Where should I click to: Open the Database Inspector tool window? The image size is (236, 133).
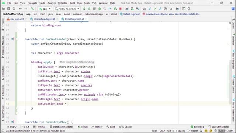coord(62,127)
